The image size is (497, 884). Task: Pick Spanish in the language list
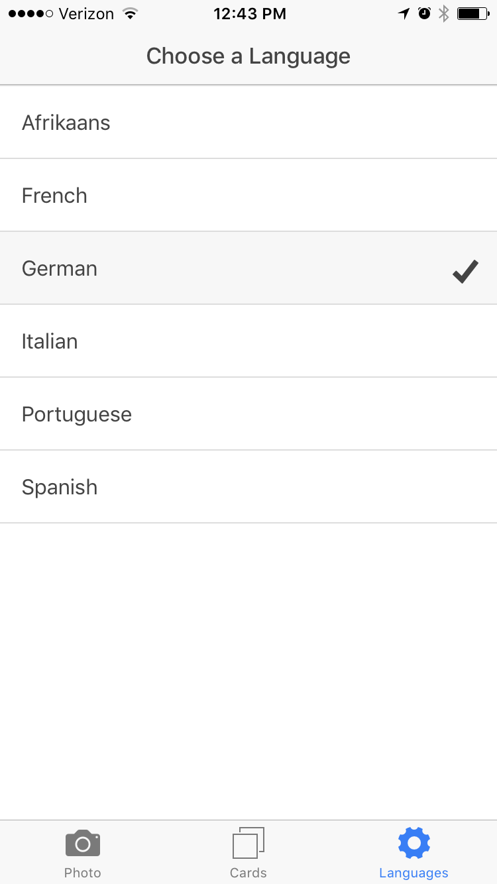248,487
